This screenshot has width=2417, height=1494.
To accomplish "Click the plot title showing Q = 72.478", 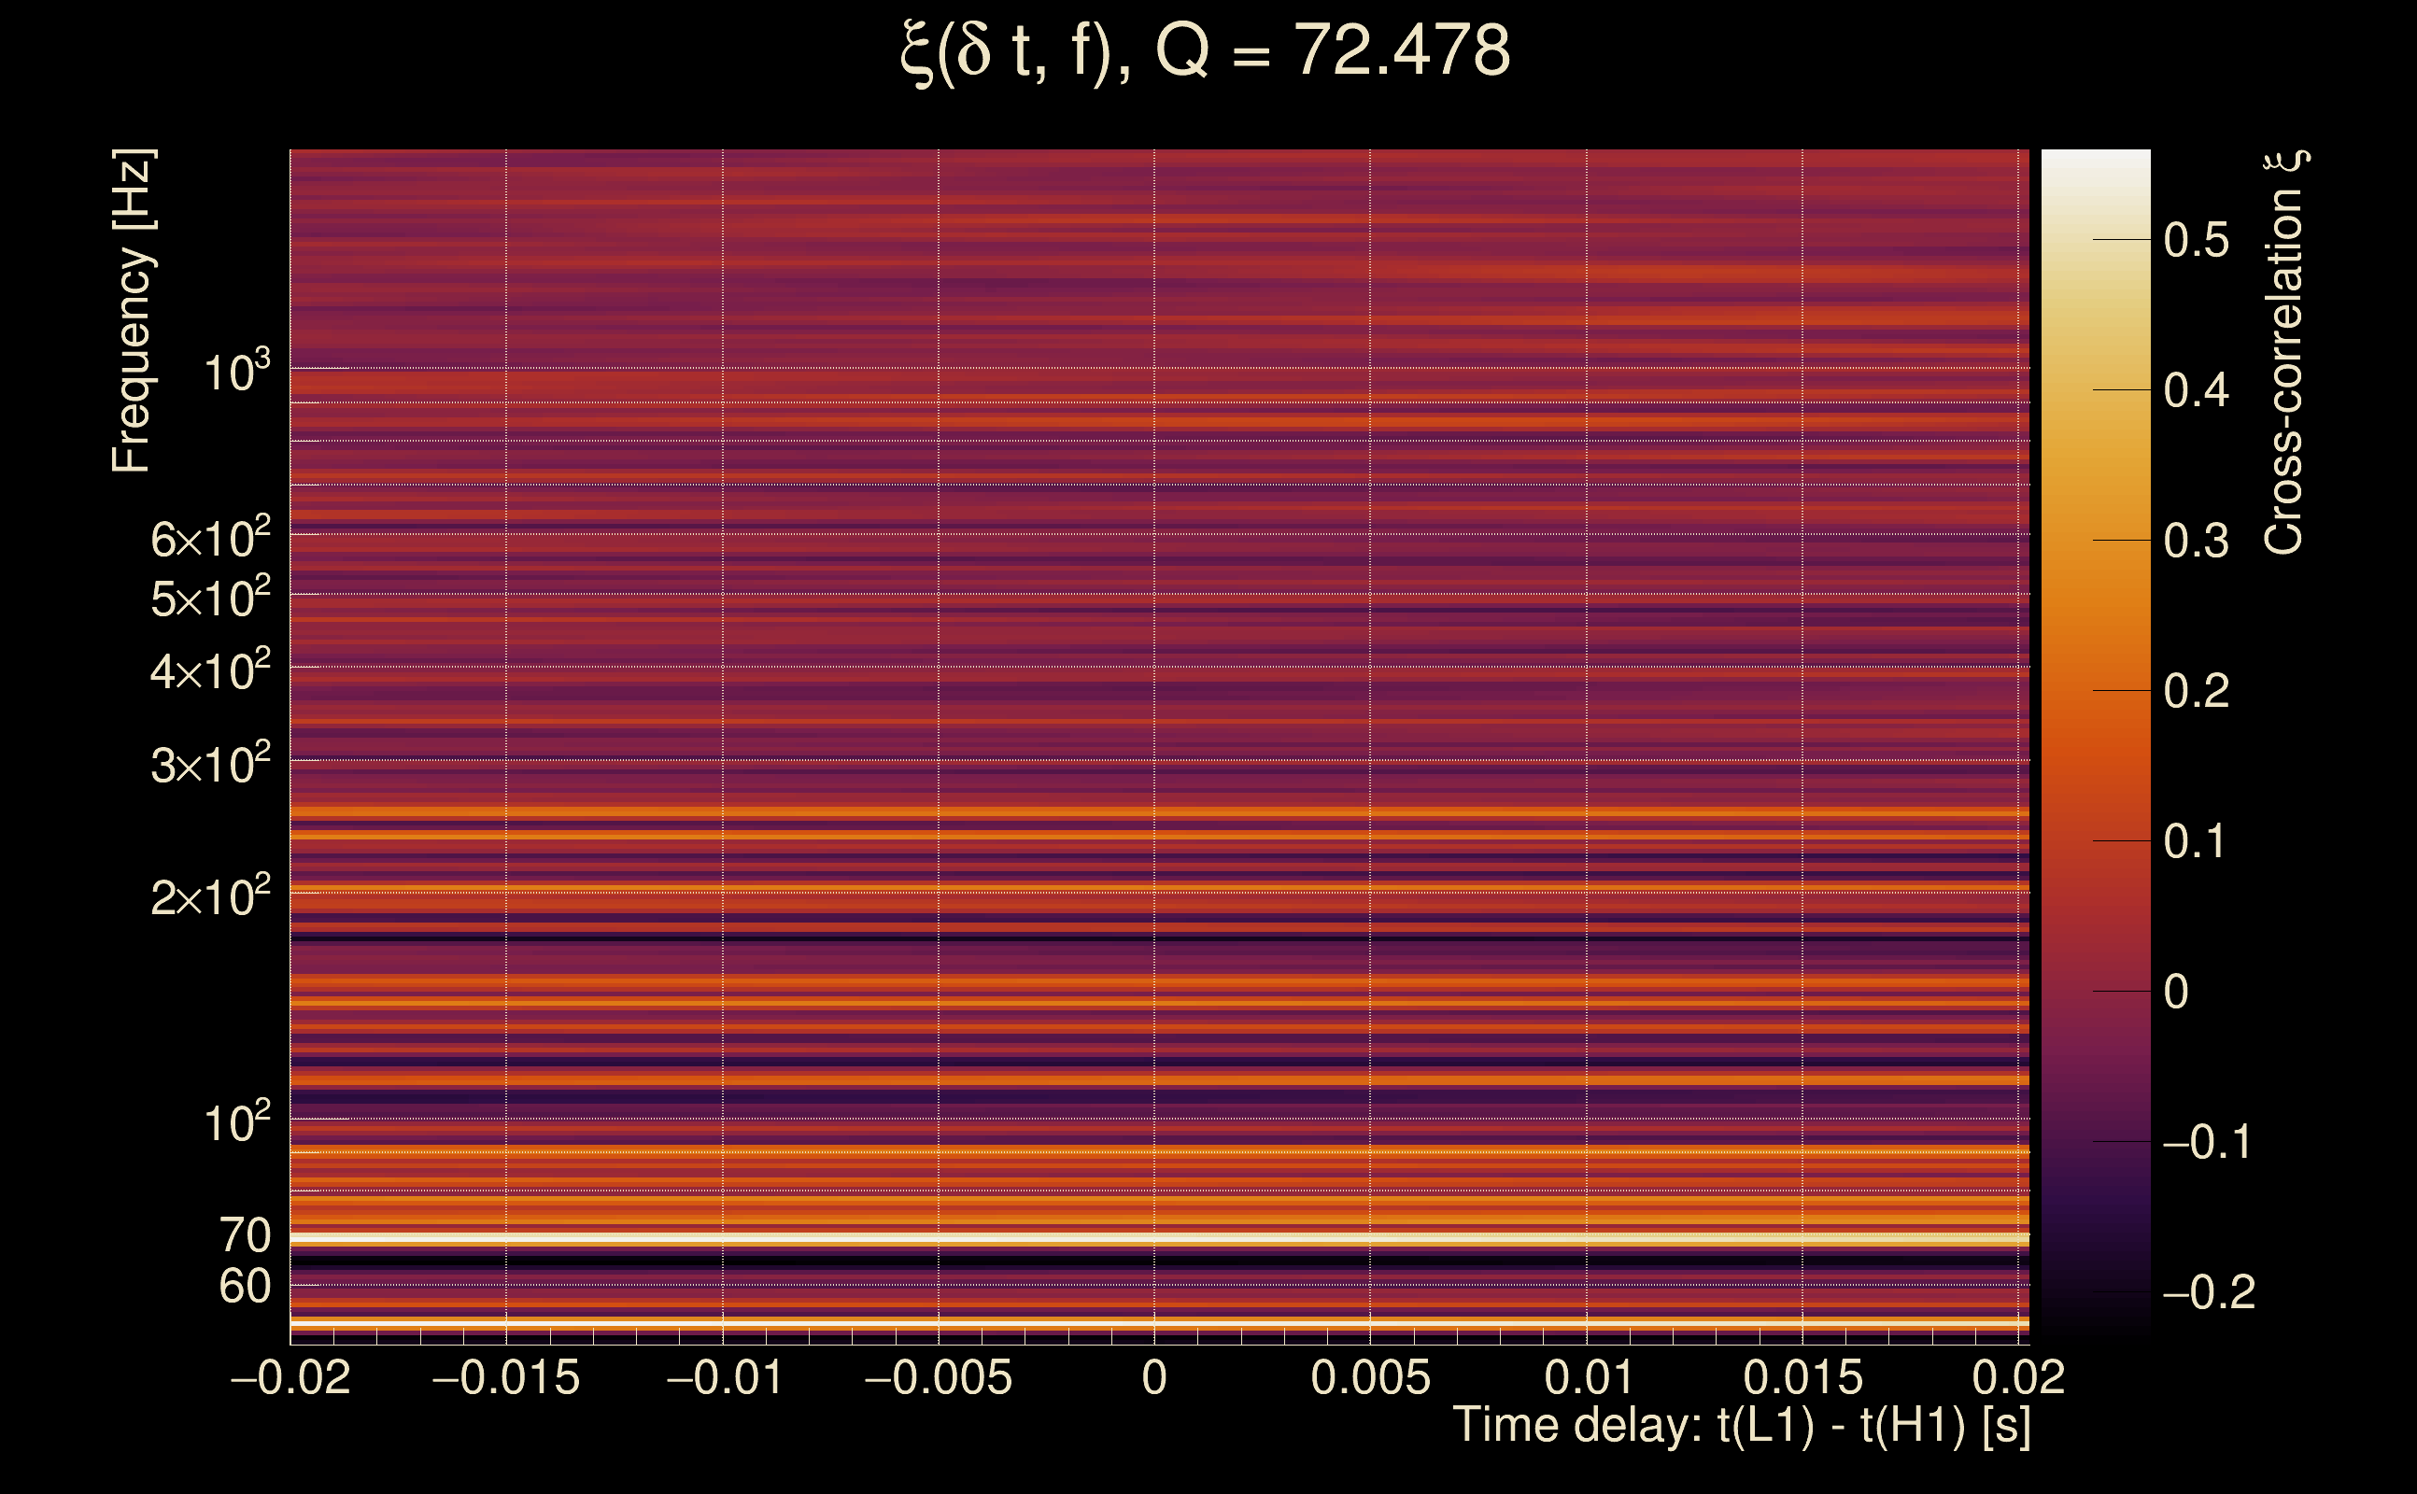I will [1206, 51].
